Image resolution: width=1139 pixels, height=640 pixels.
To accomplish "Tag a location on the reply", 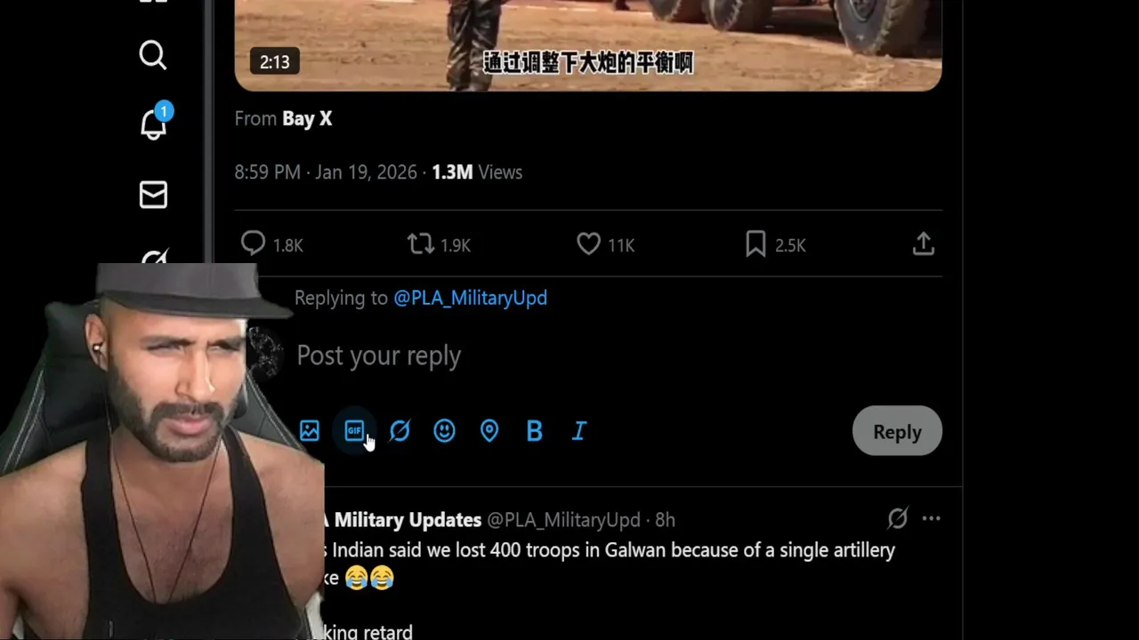I will pyautogui.click(x=489, y=431).
